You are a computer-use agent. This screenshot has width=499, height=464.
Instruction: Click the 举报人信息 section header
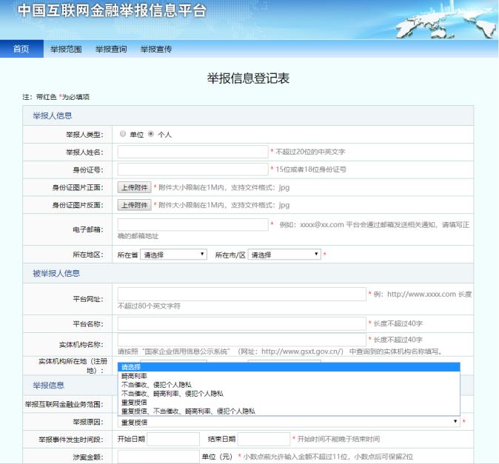[x=53, y=115]
